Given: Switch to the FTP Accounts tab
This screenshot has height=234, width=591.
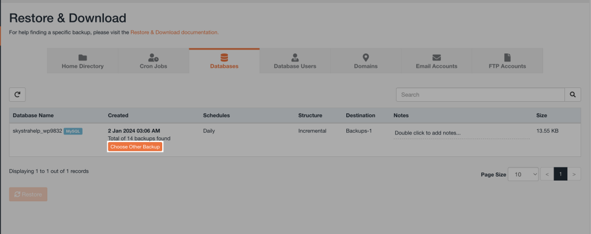Looking at the screenshot, I should (507, 61).
